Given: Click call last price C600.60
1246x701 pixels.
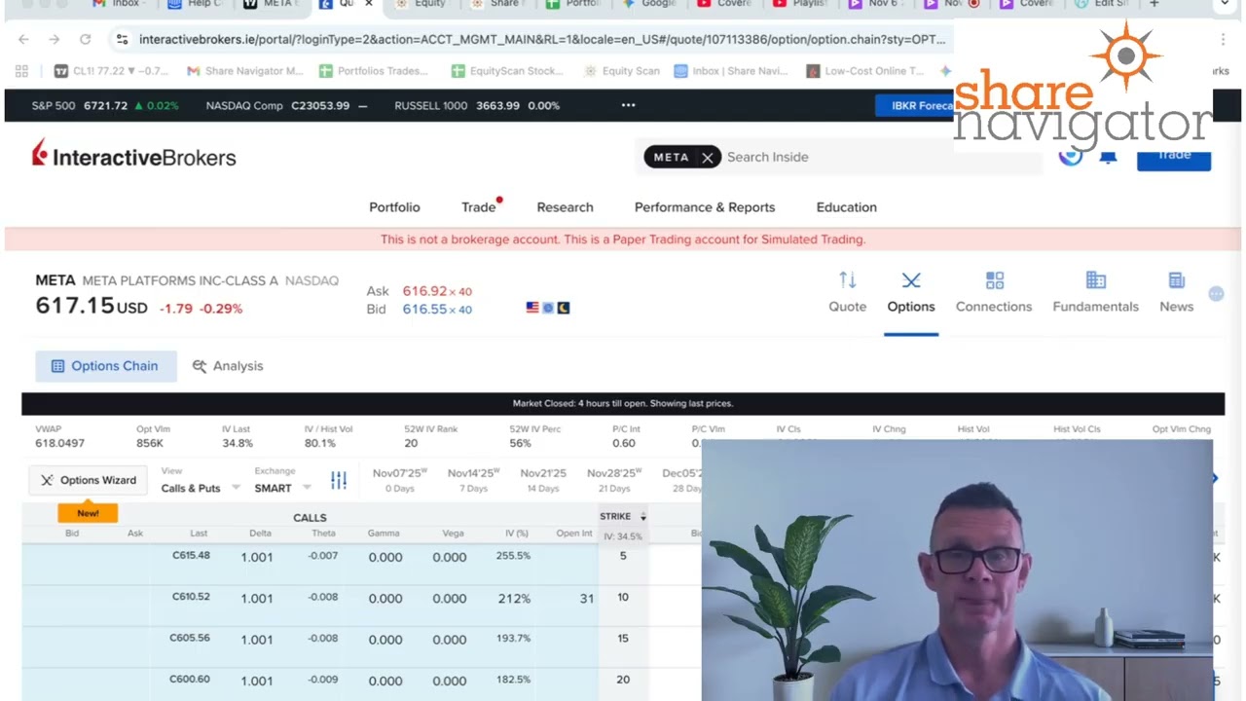Looking at the screenshot, I should (190, 680).
